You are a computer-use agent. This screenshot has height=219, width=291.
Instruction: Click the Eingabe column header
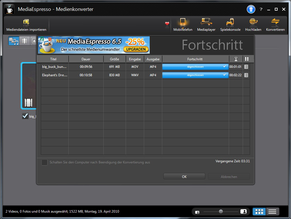pyautogui.click(x=135, y=59)
